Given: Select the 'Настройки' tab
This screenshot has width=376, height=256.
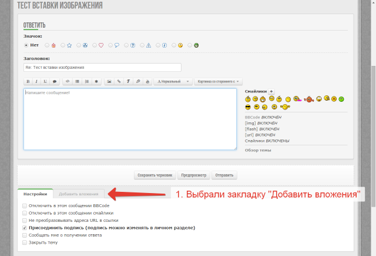Looking at the screenshot, I should tap(35, 194).
